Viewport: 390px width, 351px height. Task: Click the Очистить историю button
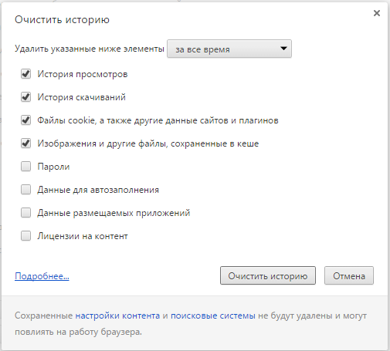click(x=268, y=275)
